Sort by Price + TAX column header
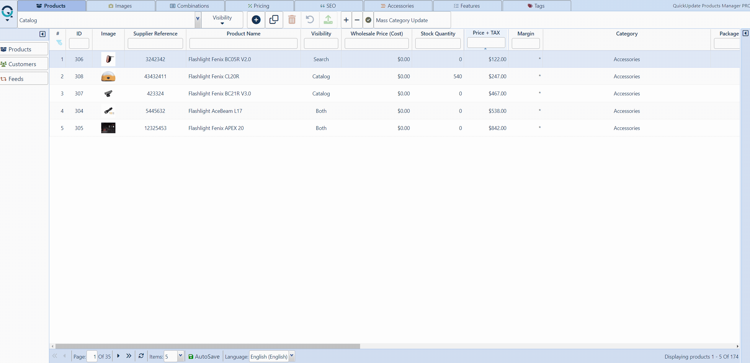Screen dimensions: 750x363 486,33
